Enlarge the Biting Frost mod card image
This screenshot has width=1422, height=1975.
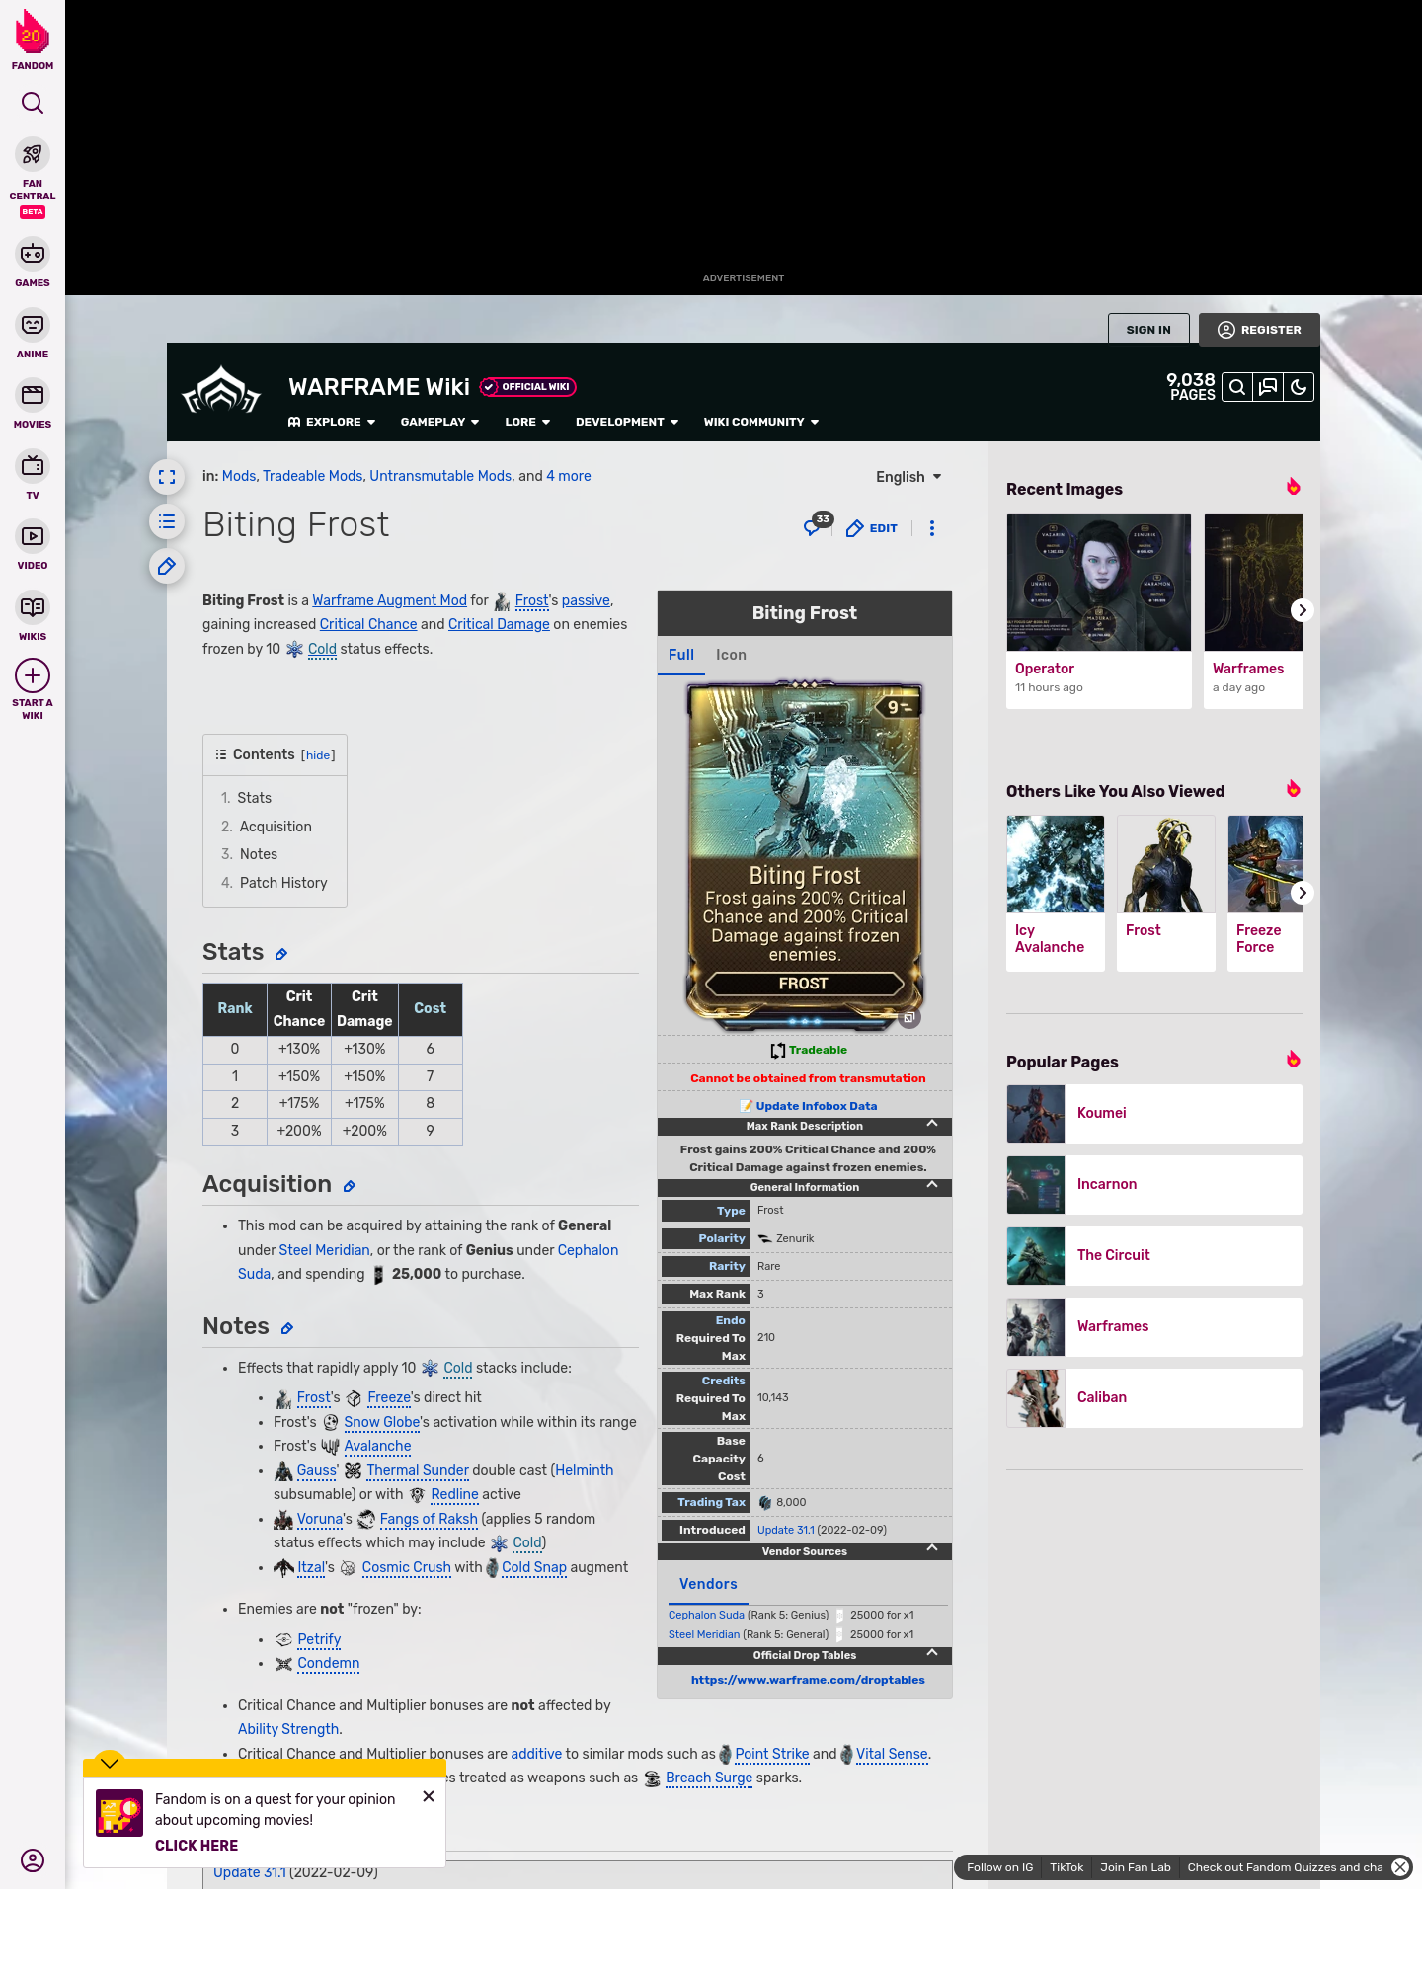pos(910,1017)
